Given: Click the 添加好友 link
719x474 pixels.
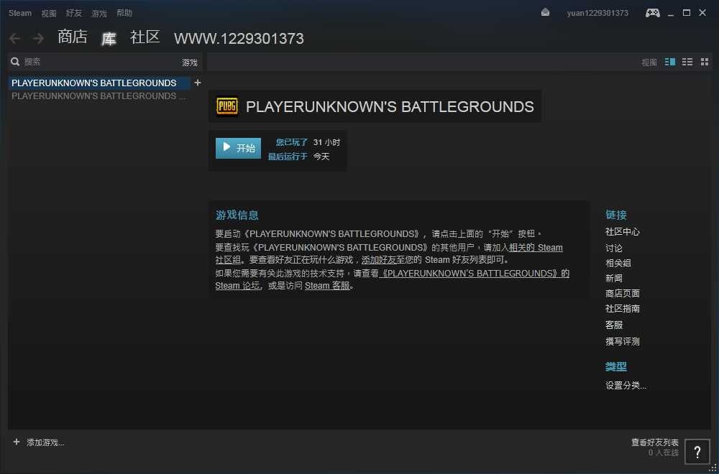Looking at the screenshot, I should pos(379,260).
